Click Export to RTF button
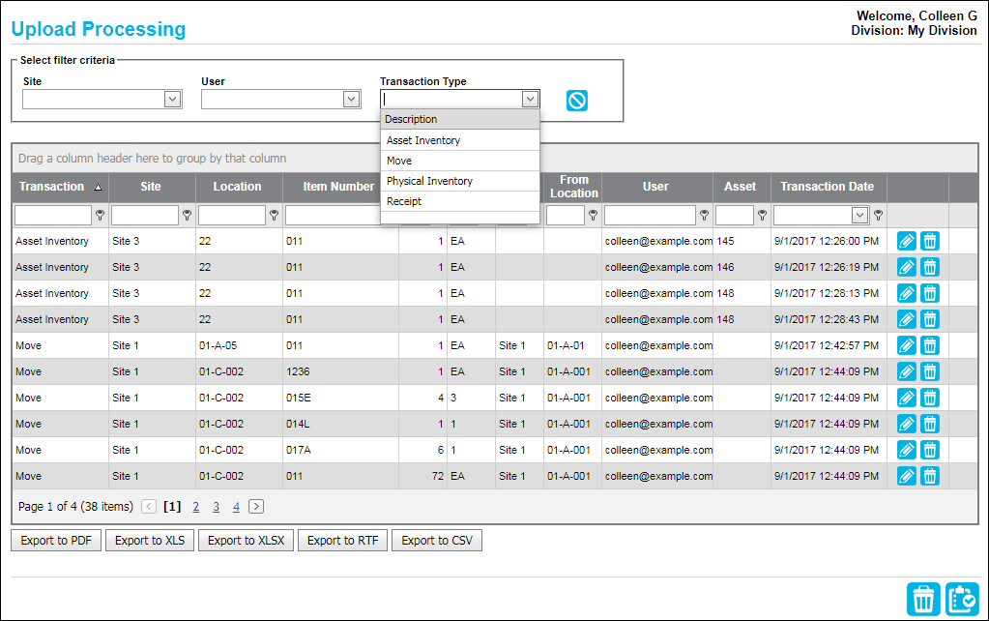Image resolution: width=989 pixels, height=621 pixels. (x=342, y=540)
